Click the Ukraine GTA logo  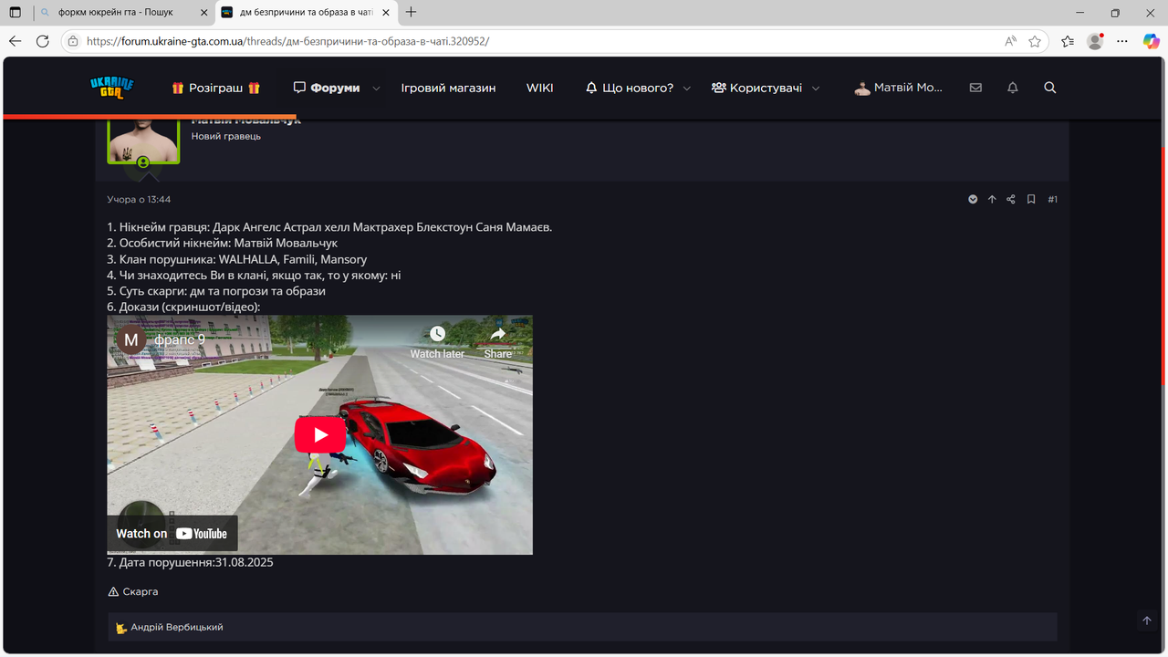click(112, 88)
